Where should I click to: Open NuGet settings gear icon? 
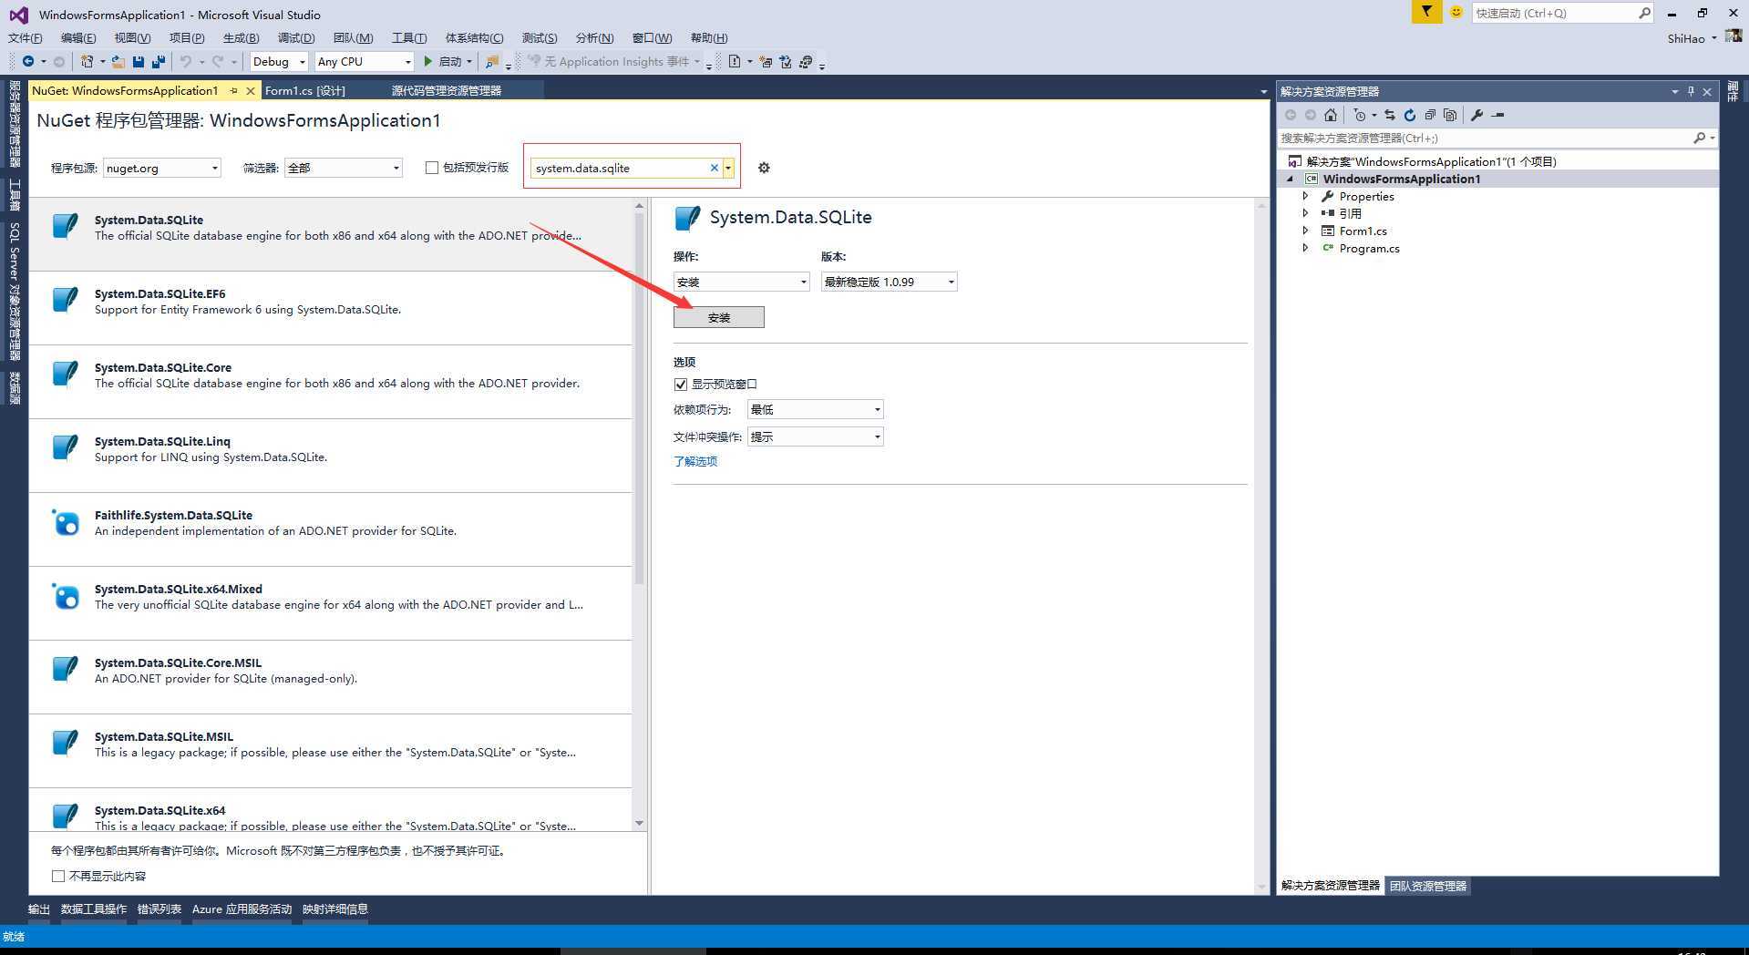pyautogui.click(x=764, y=168)
